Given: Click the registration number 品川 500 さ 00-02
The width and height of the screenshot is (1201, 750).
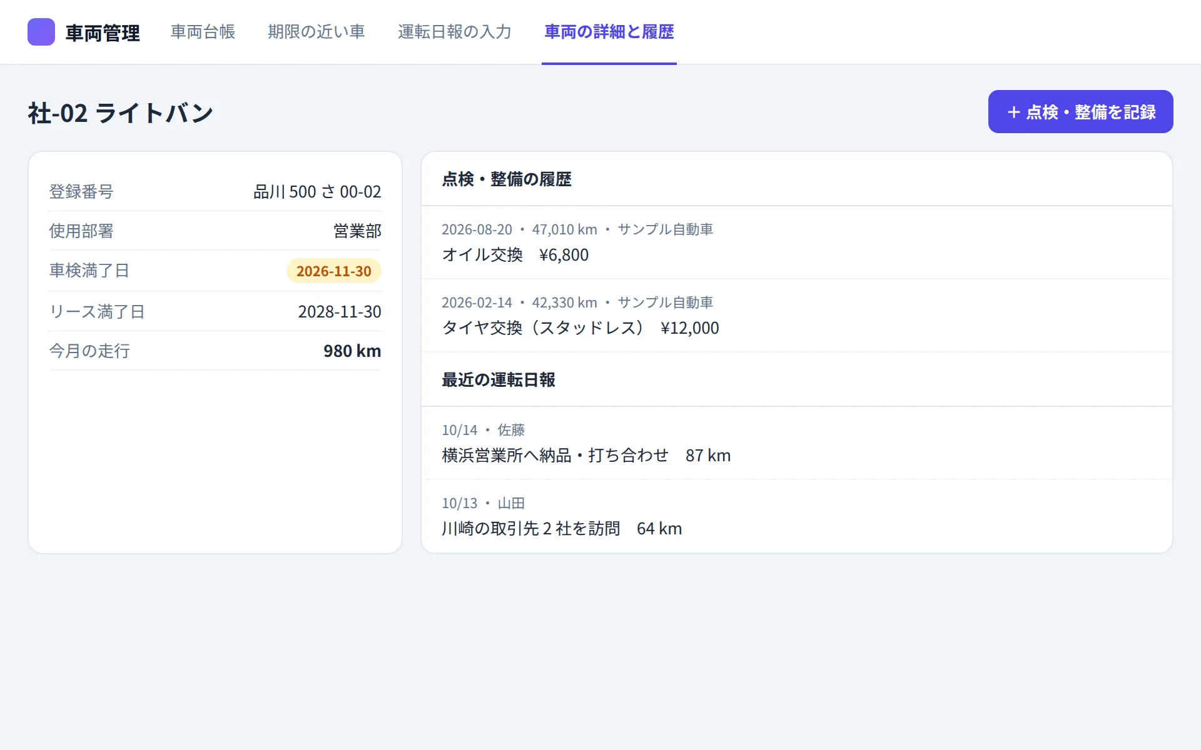Looking at the screenshot, I should coord(317,192).
